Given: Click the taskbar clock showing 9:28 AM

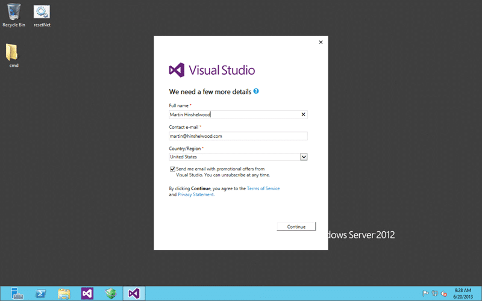Looking at the screenshot, I should (463, 294).
